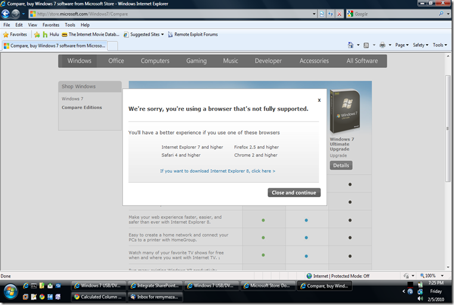This screenshot has width=454, height=305.
Task: Open the Accessories store navigation tab
Action: (x=314, y=61)
